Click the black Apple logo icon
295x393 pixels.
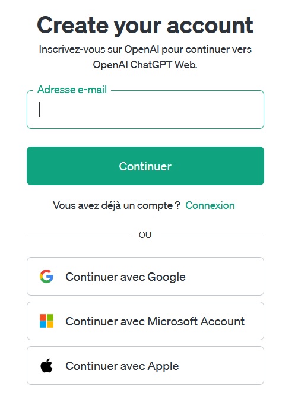point(47,366)
